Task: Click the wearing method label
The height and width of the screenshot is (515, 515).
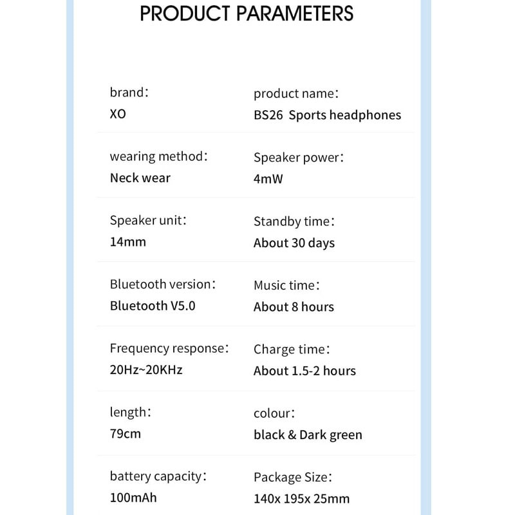Action: point(158,156)
